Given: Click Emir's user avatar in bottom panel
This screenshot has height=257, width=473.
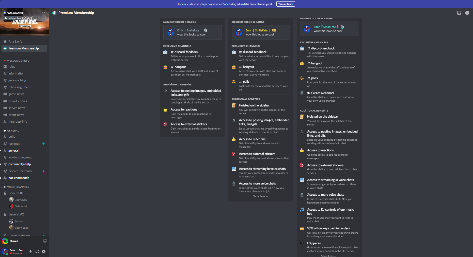Looking at the screenshot, I should click(x=5, y=251).
